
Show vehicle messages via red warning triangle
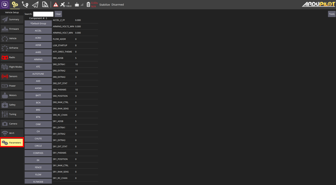point(56,5)
